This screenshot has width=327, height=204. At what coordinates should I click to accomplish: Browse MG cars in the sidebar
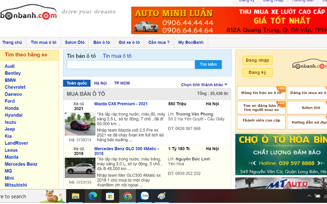(x=8, y=171)
